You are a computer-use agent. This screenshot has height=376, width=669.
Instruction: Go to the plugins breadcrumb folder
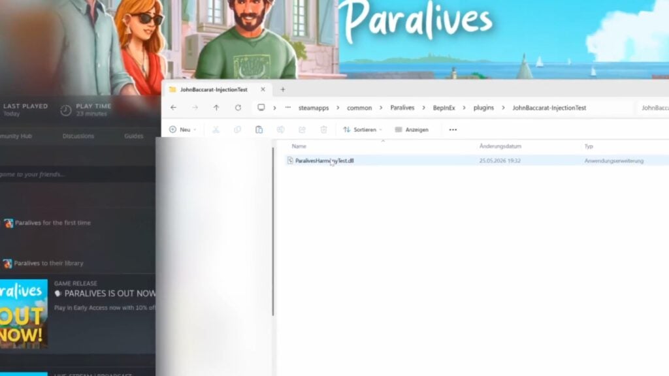[483, 108]
